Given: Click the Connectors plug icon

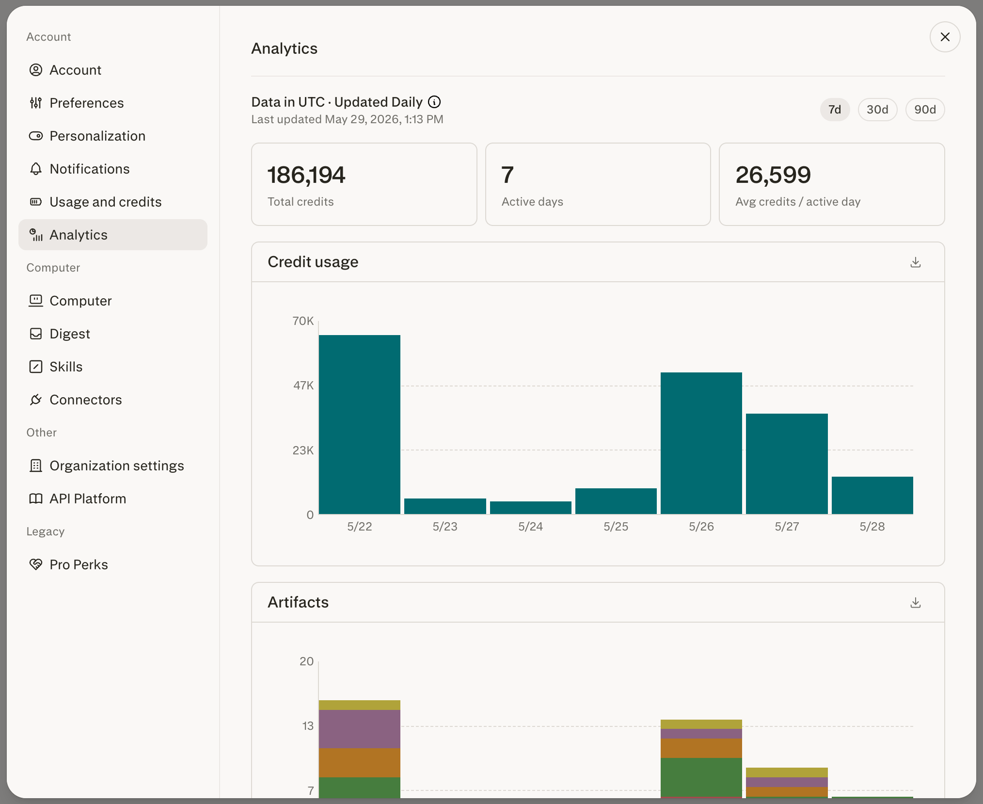Looking at the screenshot, I should (36, 400).
